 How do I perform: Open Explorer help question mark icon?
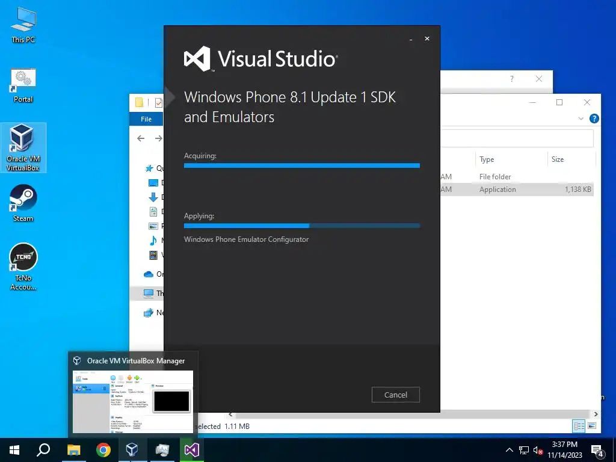point(594,119)
